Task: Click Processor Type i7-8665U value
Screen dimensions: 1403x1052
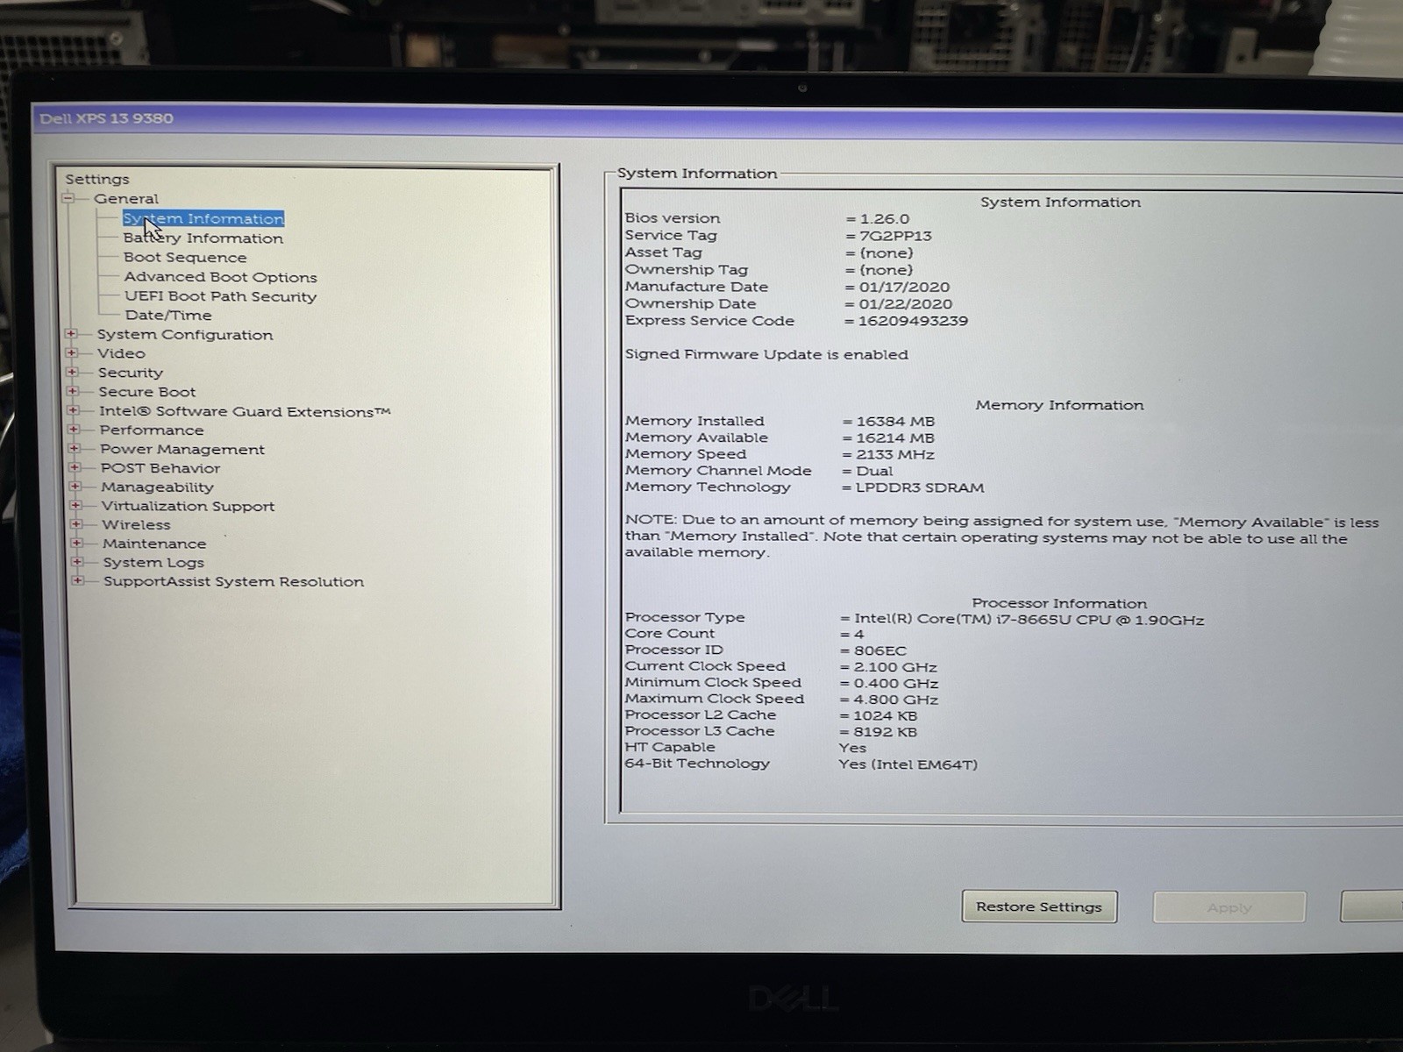Action: click(x=1029, y=620)
